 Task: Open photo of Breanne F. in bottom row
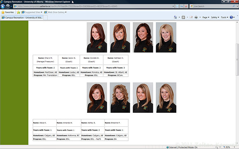(x=166, y=98)
